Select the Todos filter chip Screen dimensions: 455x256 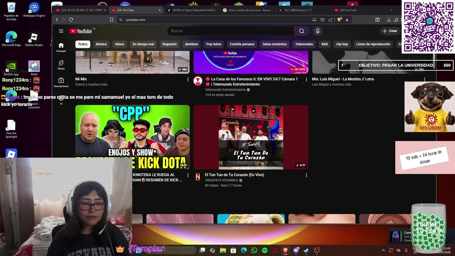(83, 44)
